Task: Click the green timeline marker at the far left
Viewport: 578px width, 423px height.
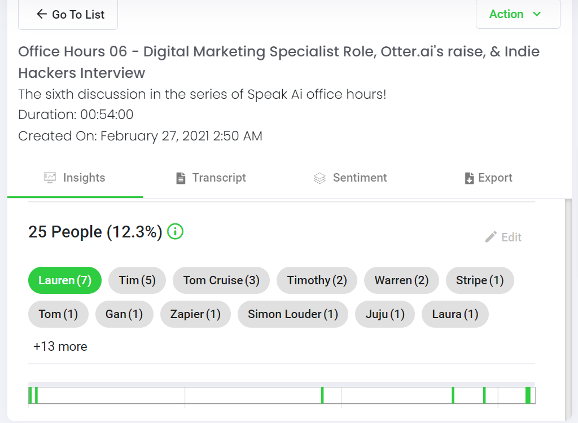Action: coord(30,395)
